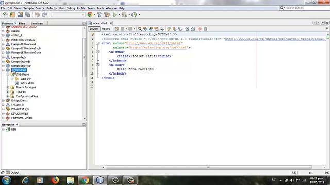
Task: Click the Projects panel vertical scrollbar
Action: click(x=84, y=57)
